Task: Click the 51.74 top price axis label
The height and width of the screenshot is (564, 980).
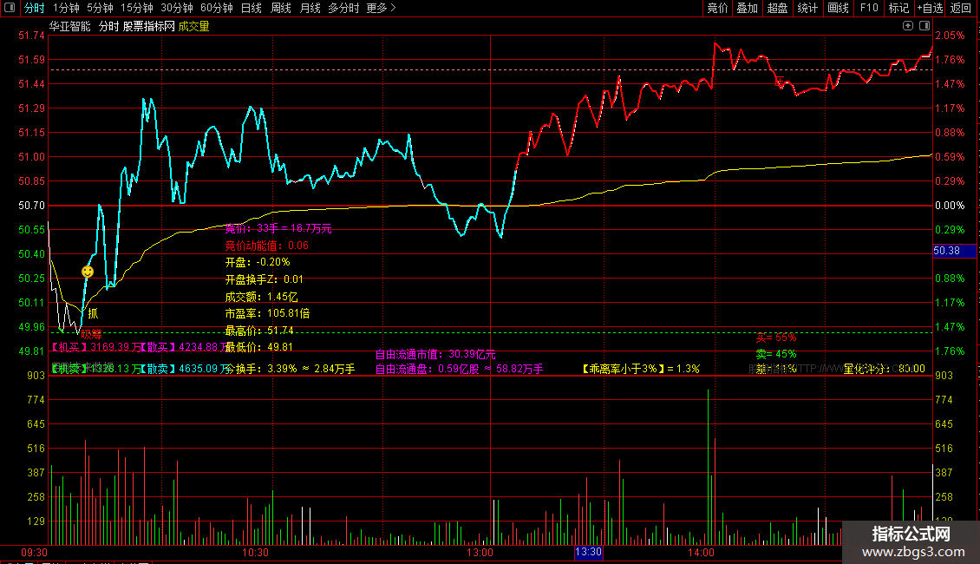Action: pyautogui.click(x=31, y=36)
